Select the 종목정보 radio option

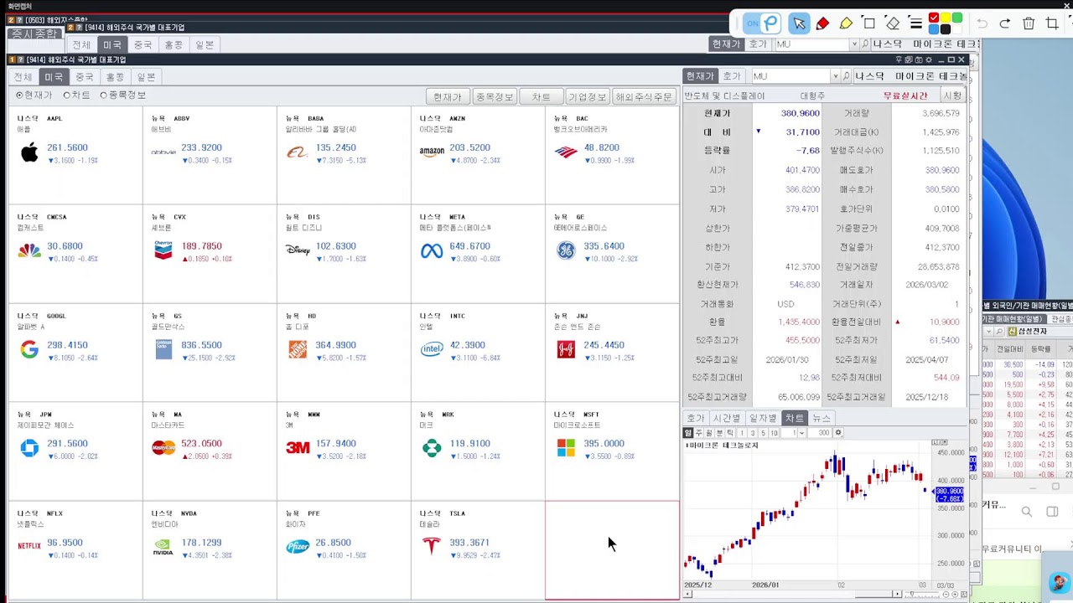tap(122, 95)
